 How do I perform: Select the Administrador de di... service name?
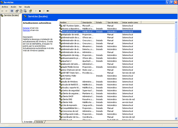pos(71,49)
